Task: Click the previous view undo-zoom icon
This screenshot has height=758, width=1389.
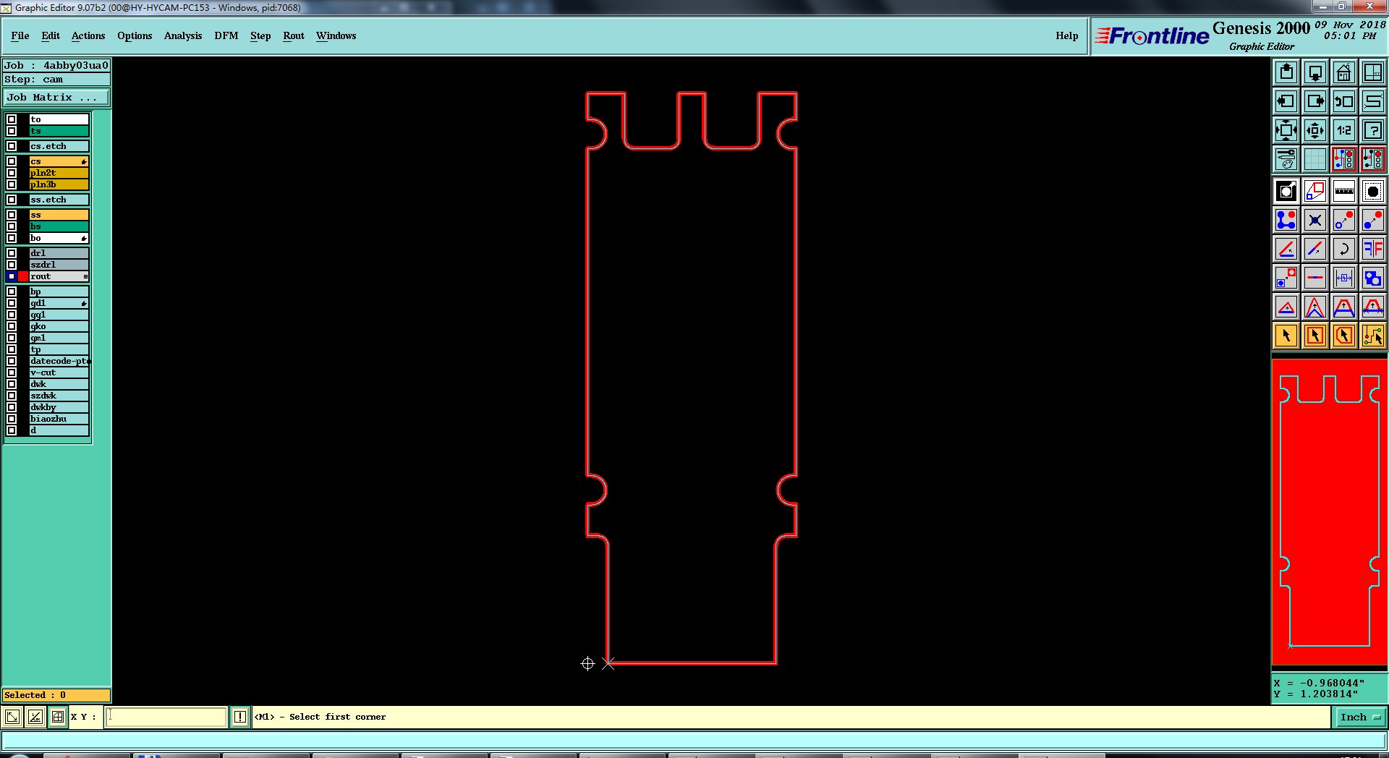Action: 1344,101
